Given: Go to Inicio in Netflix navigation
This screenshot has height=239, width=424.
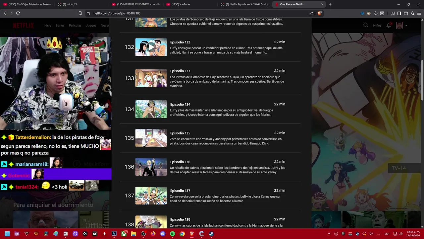Looking at the screenshot, I should pyautogui.click(x=47, y=26).
